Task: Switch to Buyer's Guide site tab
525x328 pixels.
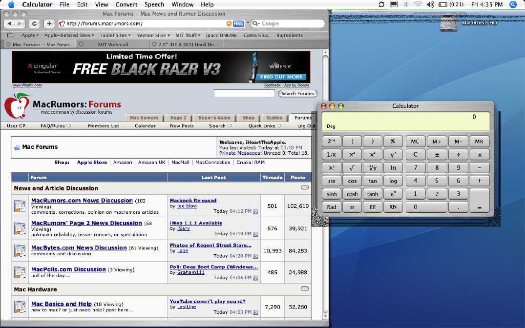Action: pos(214,118)
